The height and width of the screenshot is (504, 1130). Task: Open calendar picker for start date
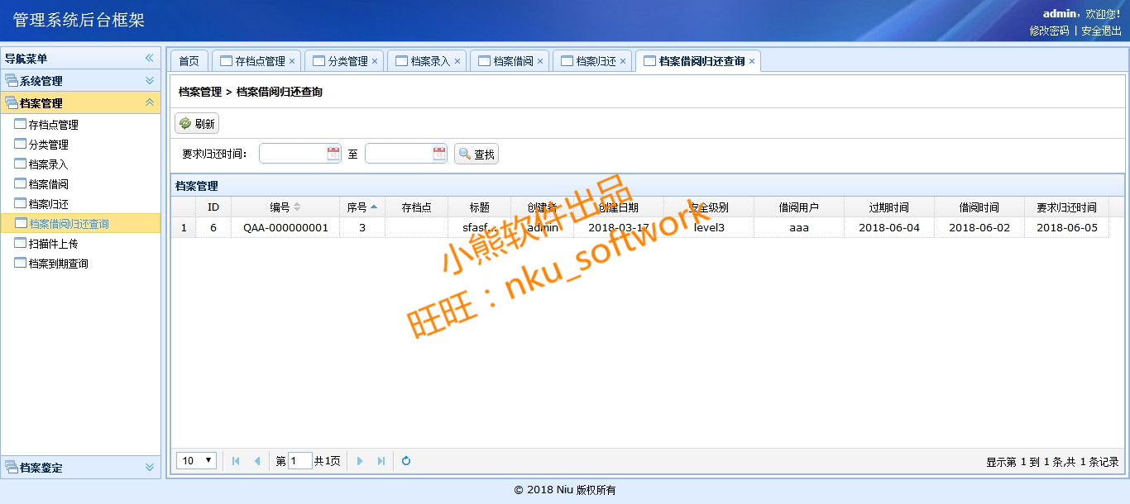coord(333,154)
